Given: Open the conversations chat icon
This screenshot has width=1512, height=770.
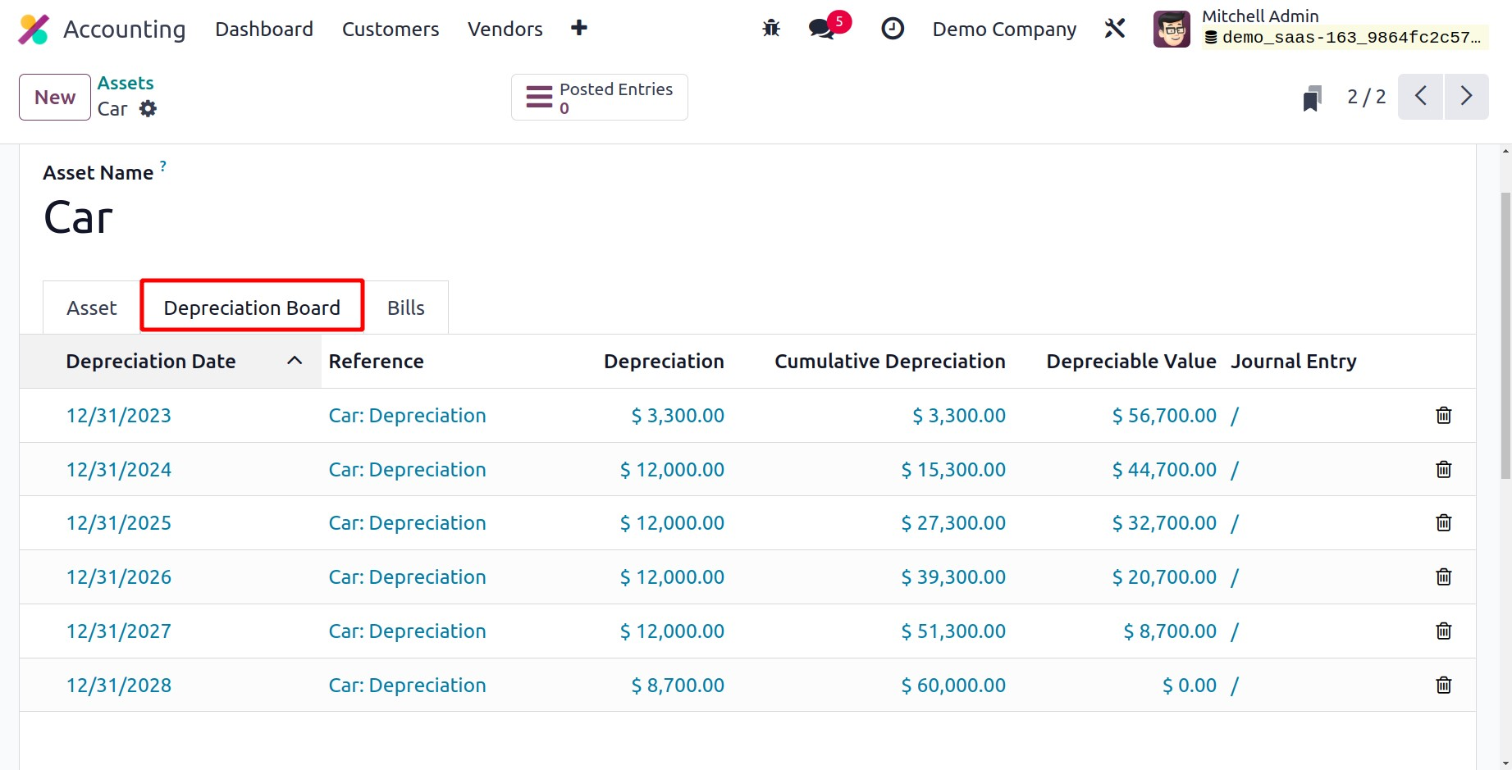Looking at the screenshot, I should [x=821, y=29].
